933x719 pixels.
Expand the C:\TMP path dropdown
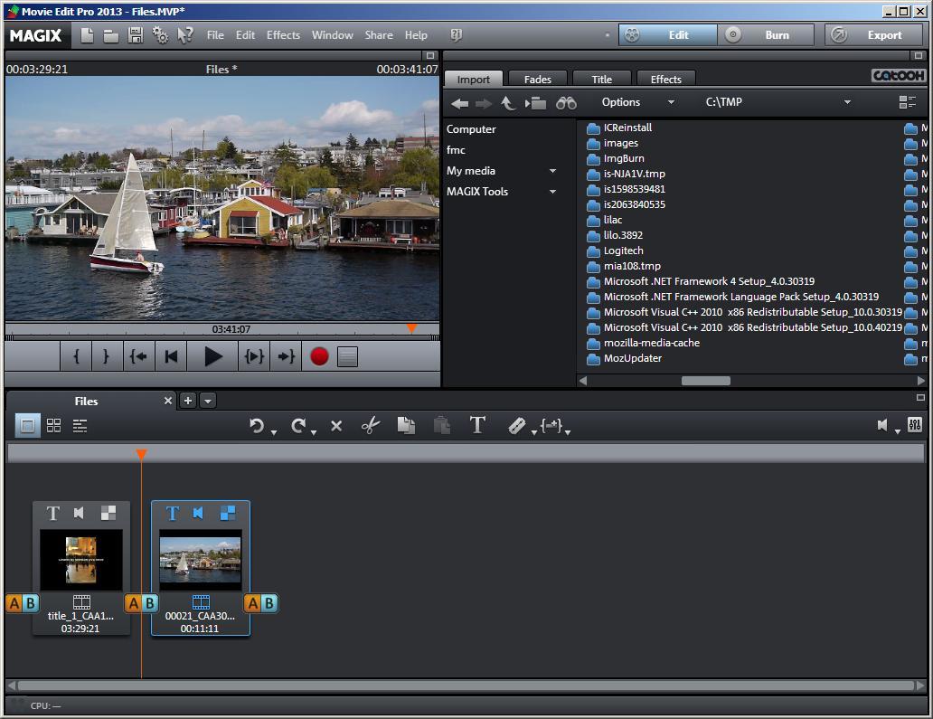pos(847,102)
